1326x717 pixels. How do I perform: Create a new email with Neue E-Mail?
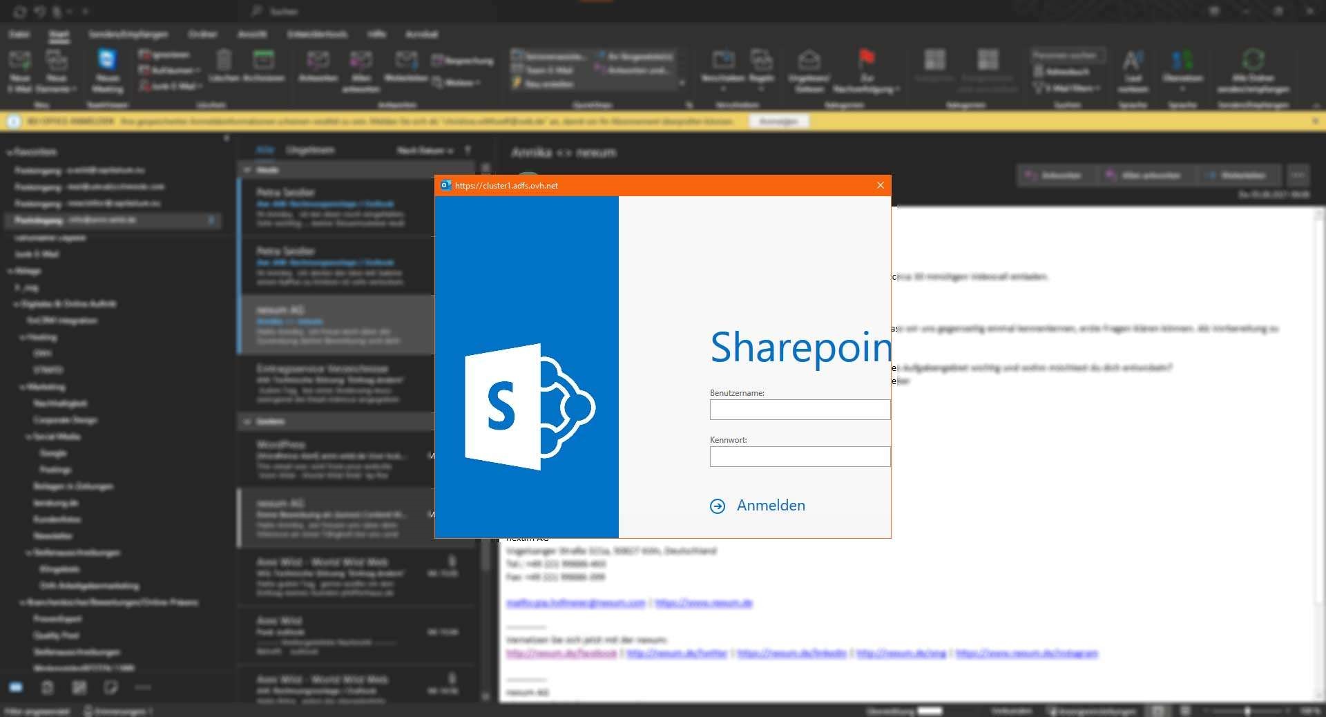[19, 69]
